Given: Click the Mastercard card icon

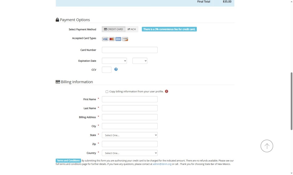Looking at the screenshot, I should (112, 39).
